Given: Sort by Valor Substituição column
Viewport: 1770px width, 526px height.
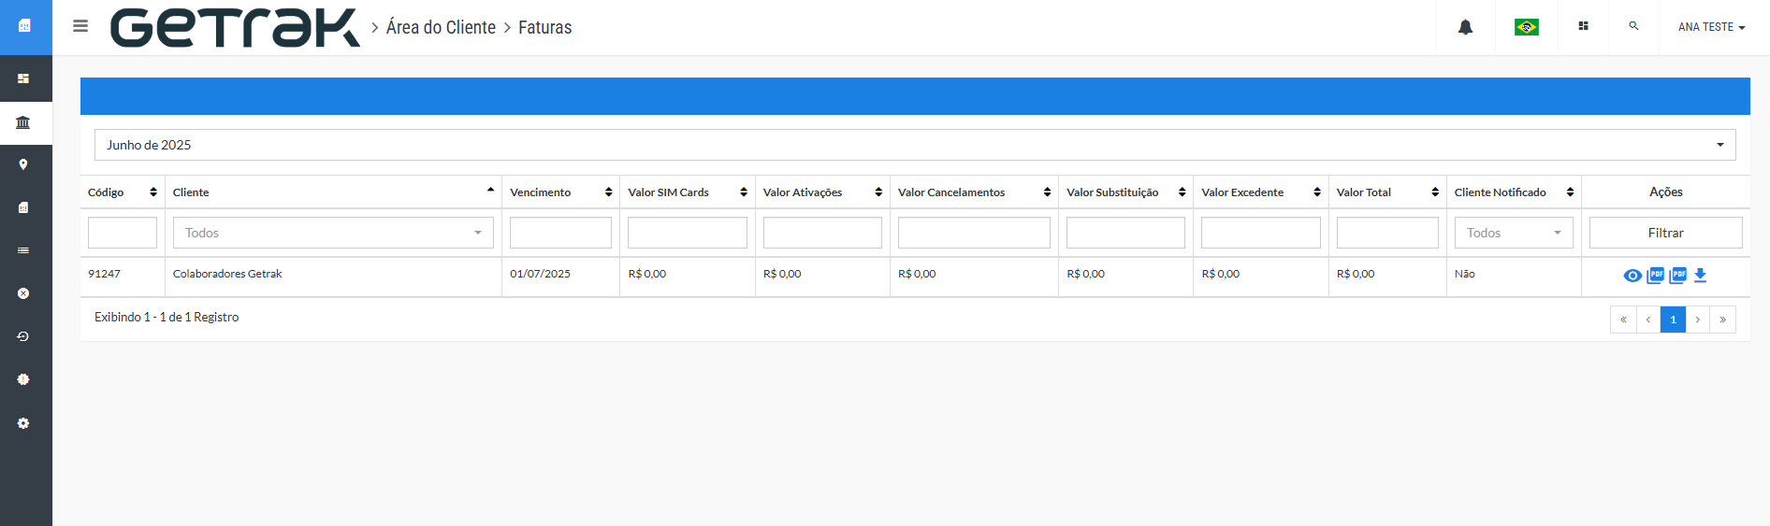Looking at the screenshot, I should pyautogui.click(x=1125, y=192).
